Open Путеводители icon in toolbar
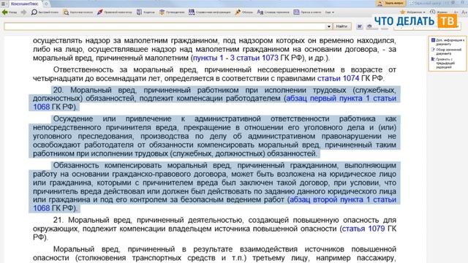Image resolution: width=468 pixels, height=263 pixels. pos(162,12)
